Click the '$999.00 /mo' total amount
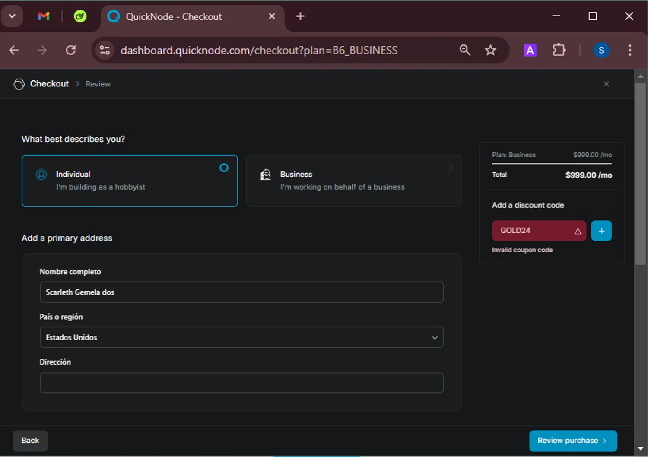This screenshot has width=648, height=457. tap(589, 175)
